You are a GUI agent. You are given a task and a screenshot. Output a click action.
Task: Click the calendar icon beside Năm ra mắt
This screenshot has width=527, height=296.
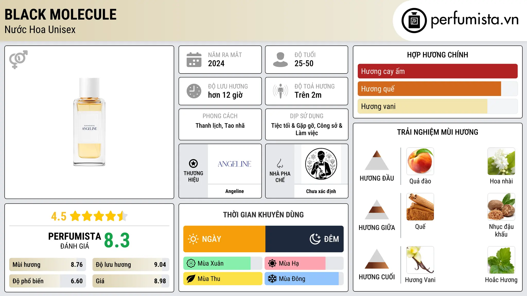pos(194,60)
